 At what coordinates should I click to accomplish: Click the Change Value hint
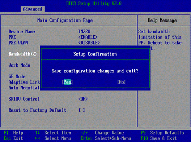(102, 133)
